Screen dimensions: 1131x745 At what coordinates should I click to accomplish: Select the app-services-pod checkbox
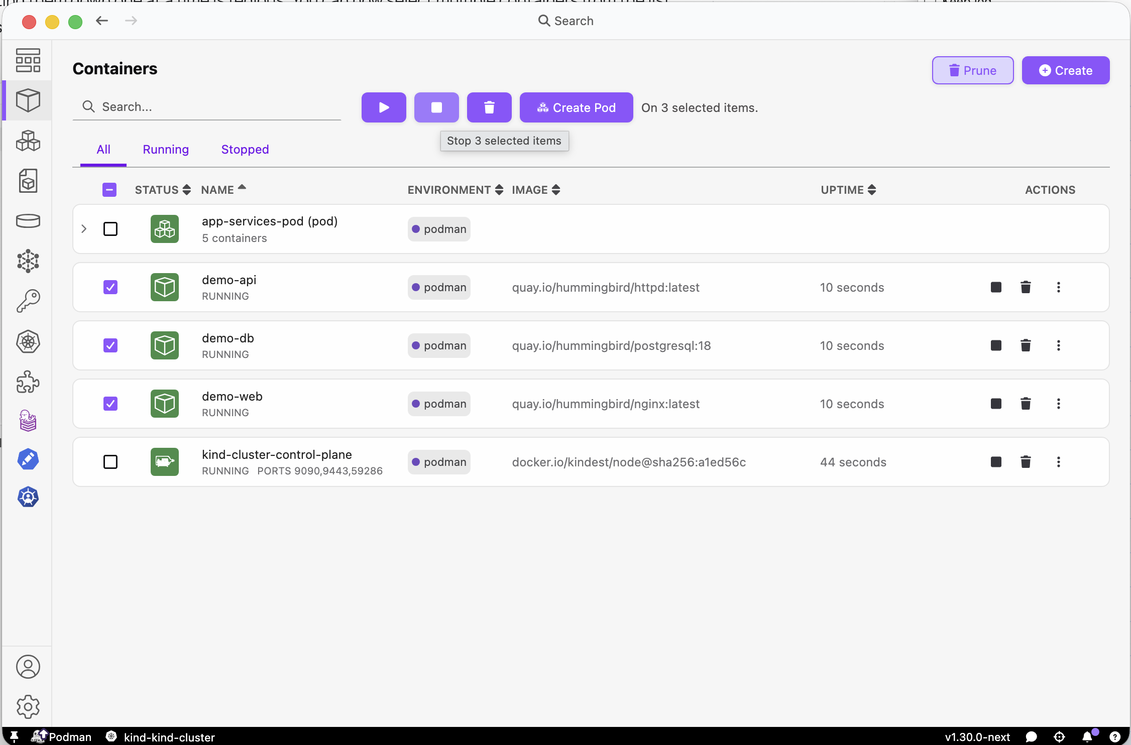(110, 229)
